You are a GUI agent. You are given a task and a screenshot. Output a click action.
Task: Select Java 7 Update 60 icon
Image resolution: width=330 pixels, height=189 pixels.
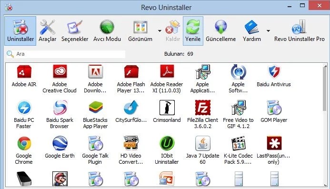click(x=203, y=143)
